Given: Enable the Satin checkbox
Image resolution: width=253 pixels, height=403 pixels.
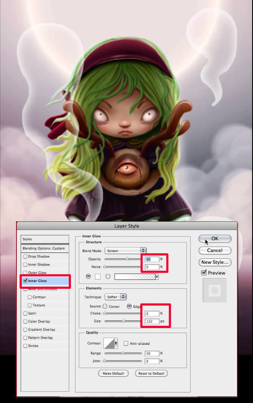Looking at the screenshot, I should point(25,313).
